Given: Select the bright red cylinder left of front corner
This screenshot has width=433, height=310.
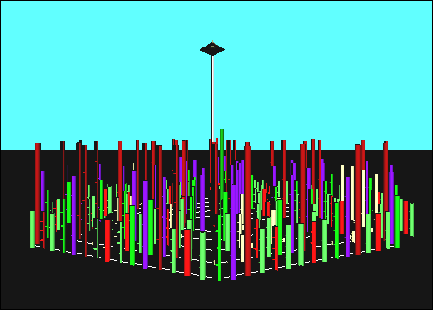Looking at the screenshot, I should (x=187, y=253).
